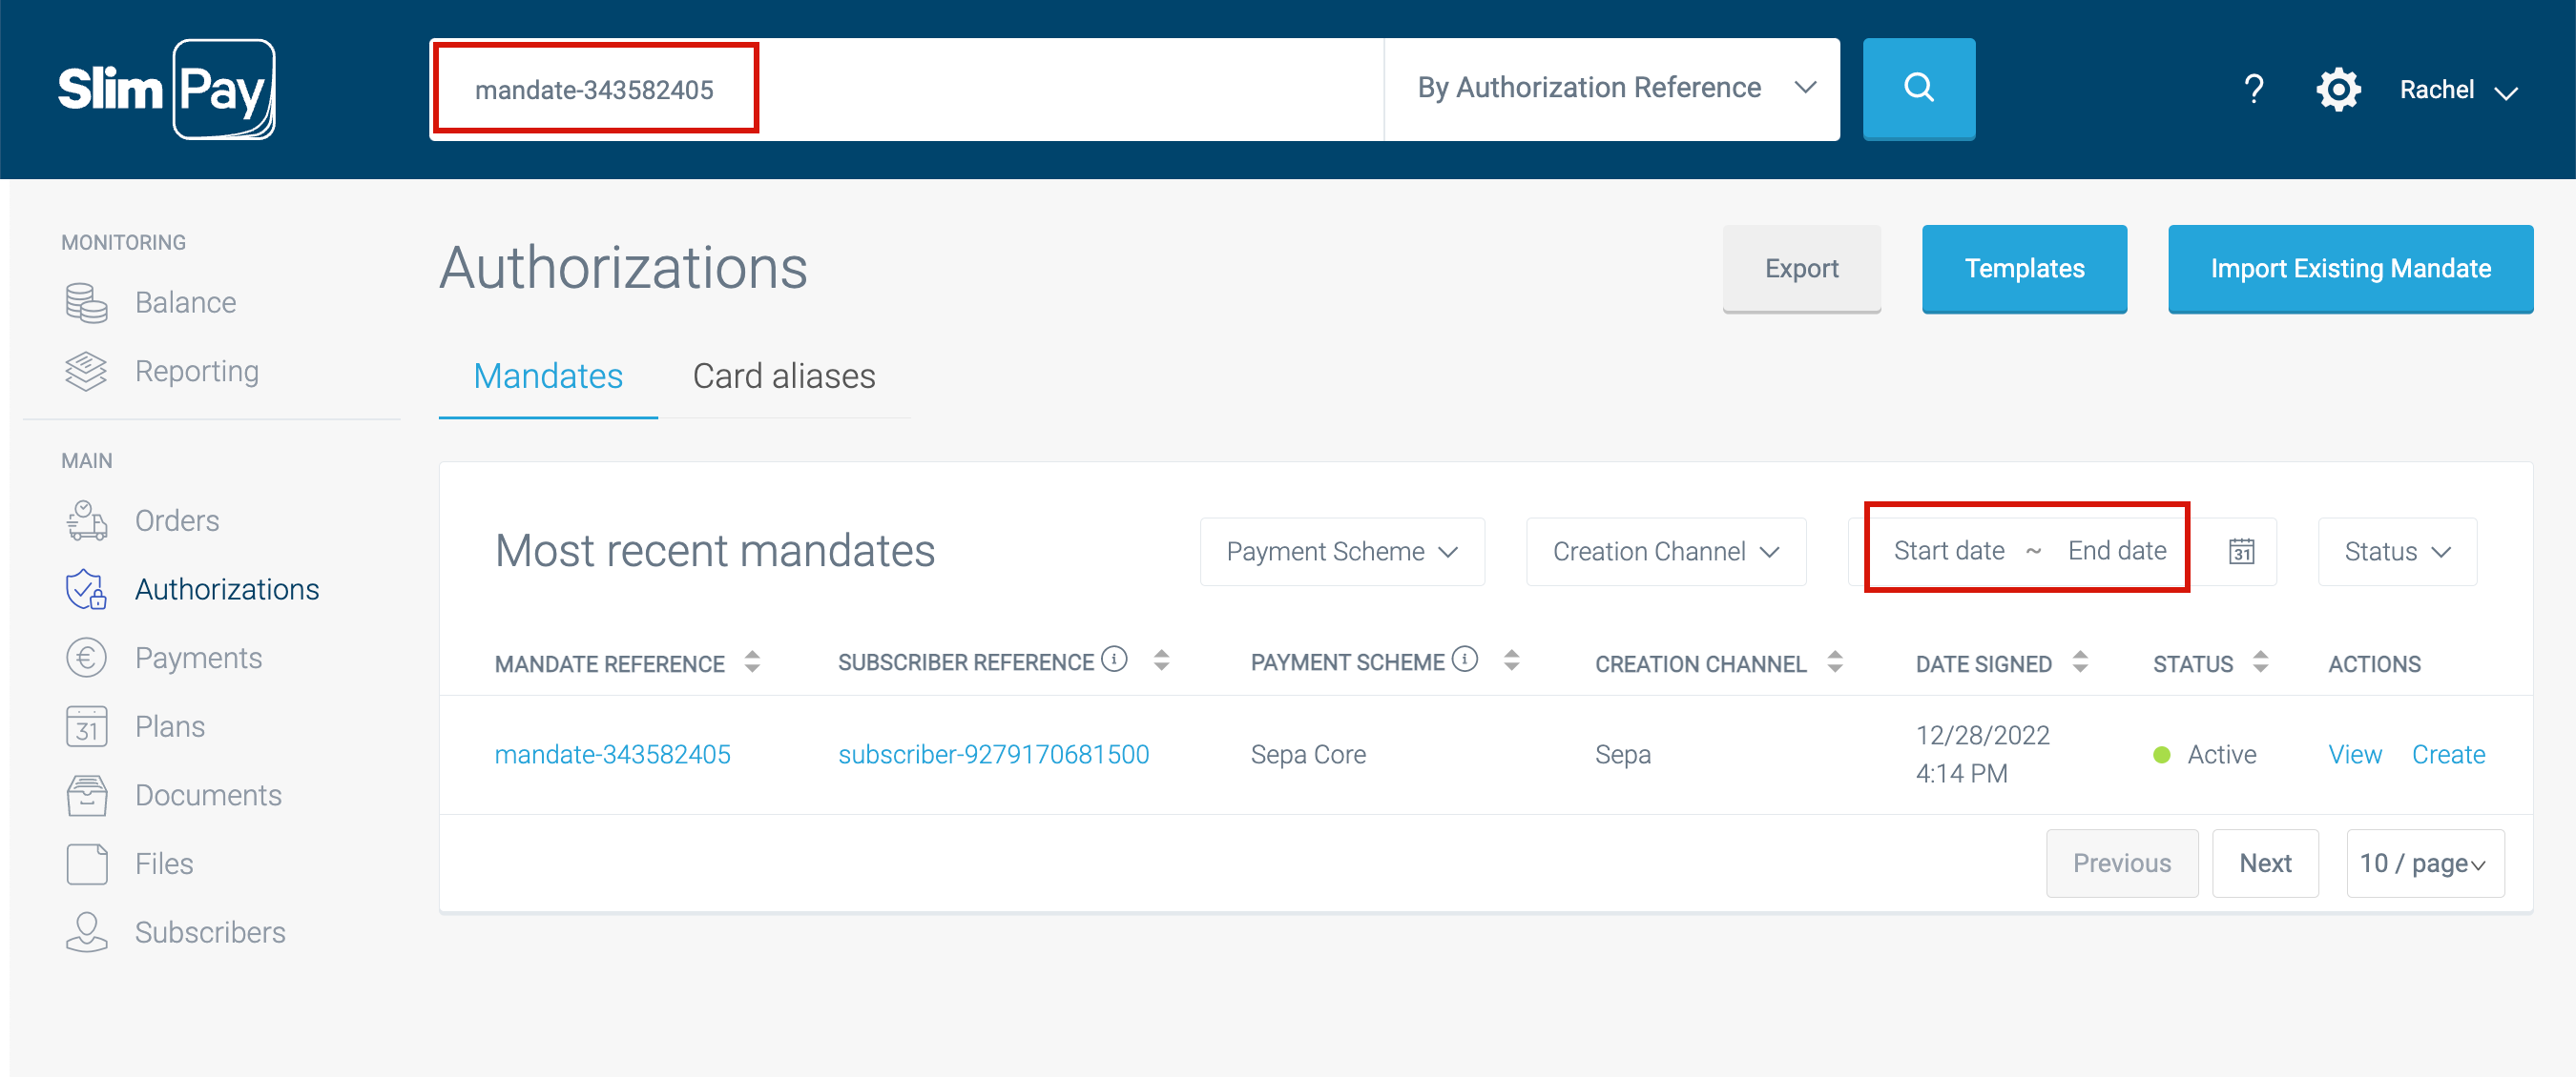Viewport: 2576px width, 1077px height.
Task: Click the Documents archive box icon
Action: tap(86, 795)
